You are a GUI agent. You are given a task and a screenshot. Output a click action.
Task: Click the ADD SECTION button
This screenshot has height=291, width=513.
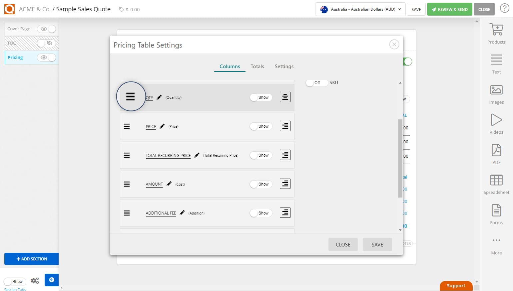click(31, 259)
